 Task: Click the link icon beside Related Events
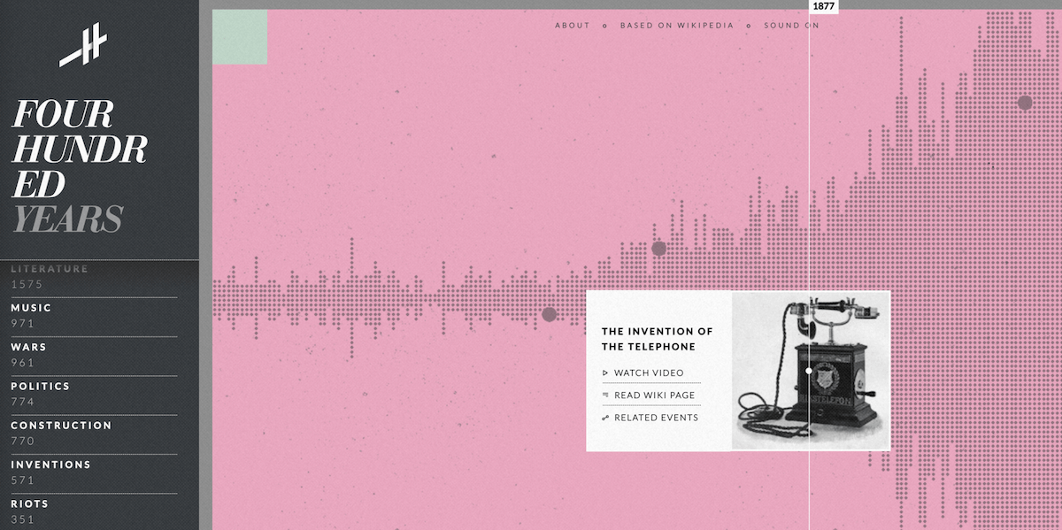pyautogui.click(x=607, y=417)
